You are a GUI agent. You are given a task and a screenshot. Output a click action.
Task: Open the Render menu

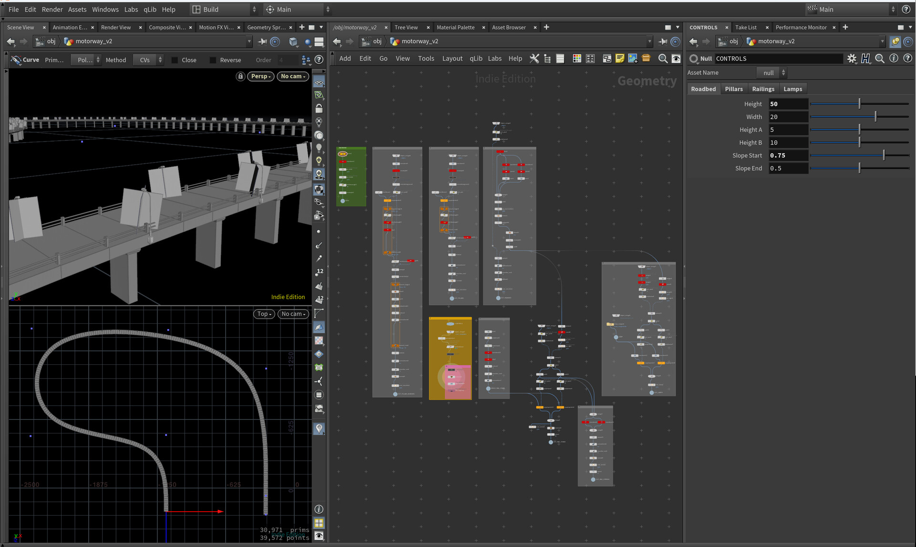coord(52,9)
